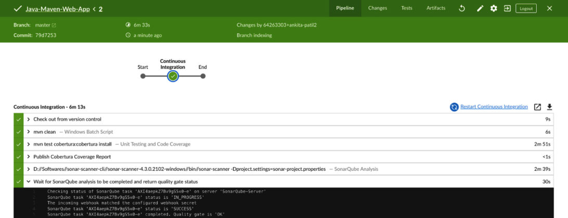
Task: Select the Continuous Integration stage node
Action: tap(173, 76)
